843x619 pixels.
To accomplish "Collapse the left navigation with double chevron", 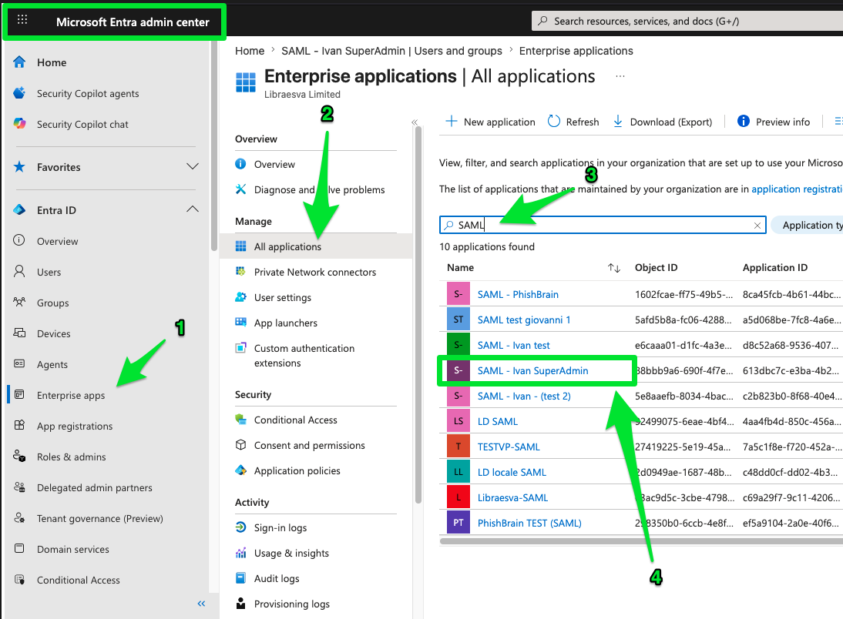I will [202, 604].
